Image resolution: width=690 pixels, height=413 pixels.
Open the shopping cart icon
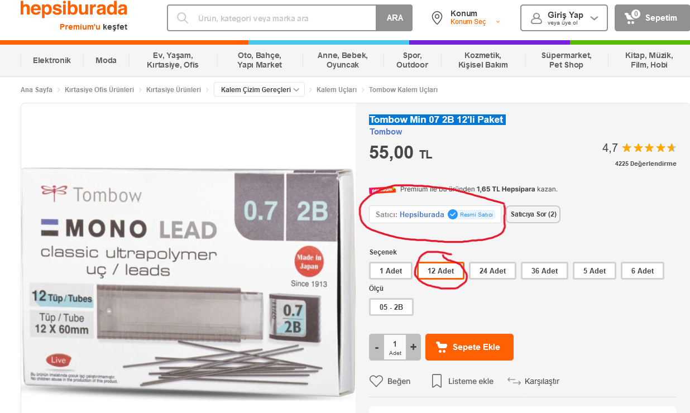tap(631, 17)
